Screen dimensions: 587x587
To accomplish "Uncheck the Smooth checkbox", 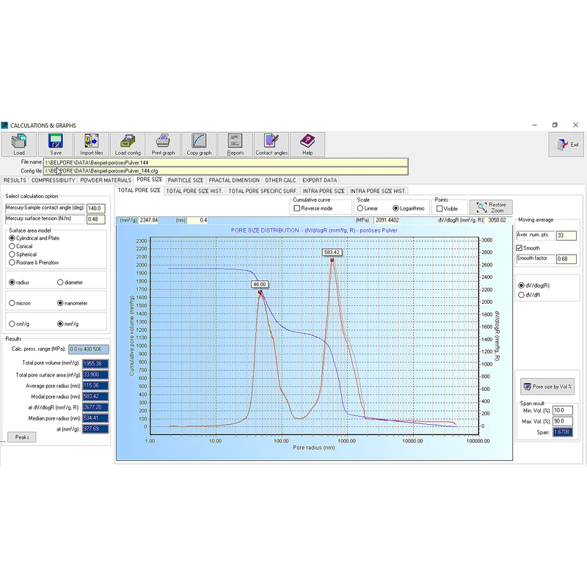I will coord(519,248).
